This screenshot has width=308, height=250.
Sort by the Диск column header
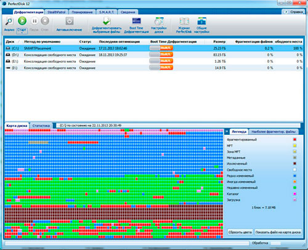[14, 42]
